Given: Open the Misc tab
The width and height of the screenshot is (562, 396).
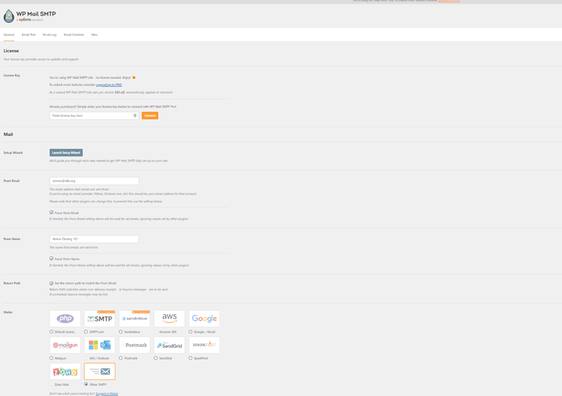Looking at the screenshot, I should (95, 35).
